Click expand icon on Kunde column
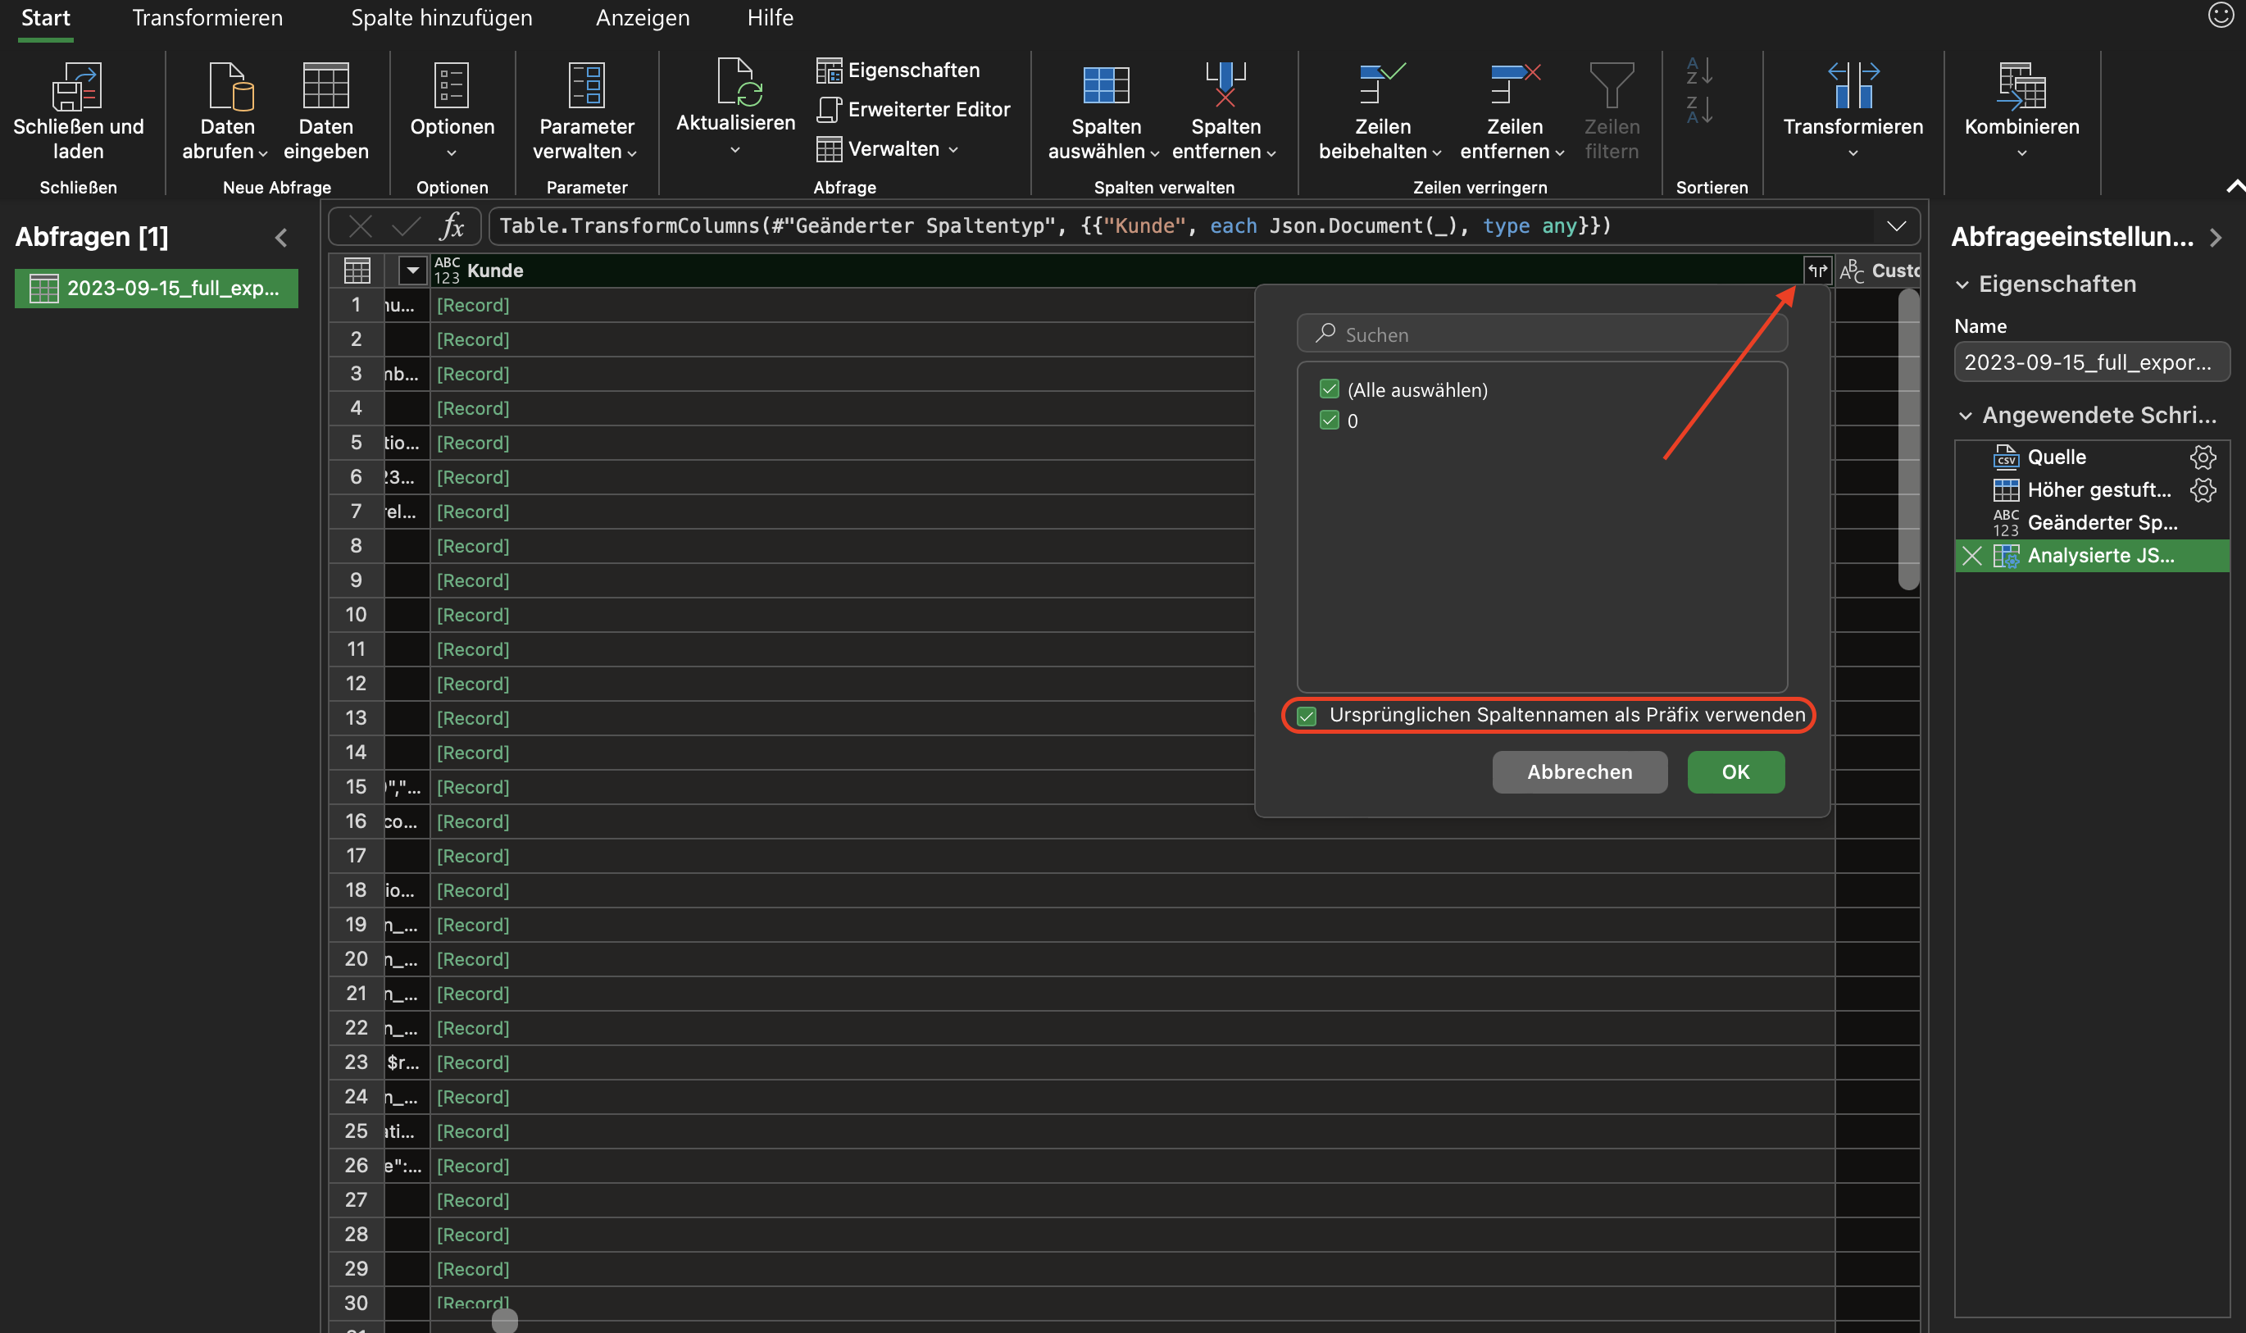Image resolution: width=2246 pixels, height=1333 pixels. pos(1817,271)
